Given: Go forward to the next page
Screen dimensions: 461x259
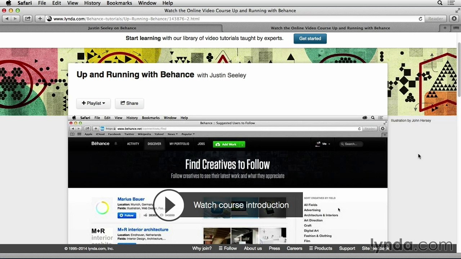Looking at the screenshot, I should (15, 19).
